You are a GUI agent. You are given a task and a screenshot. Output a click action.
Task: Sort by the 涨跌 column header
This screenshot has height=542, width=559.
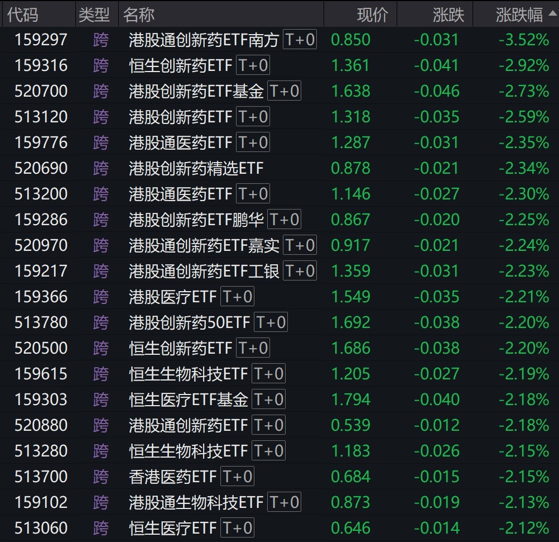pyautogui.click(x=448, y=15)
